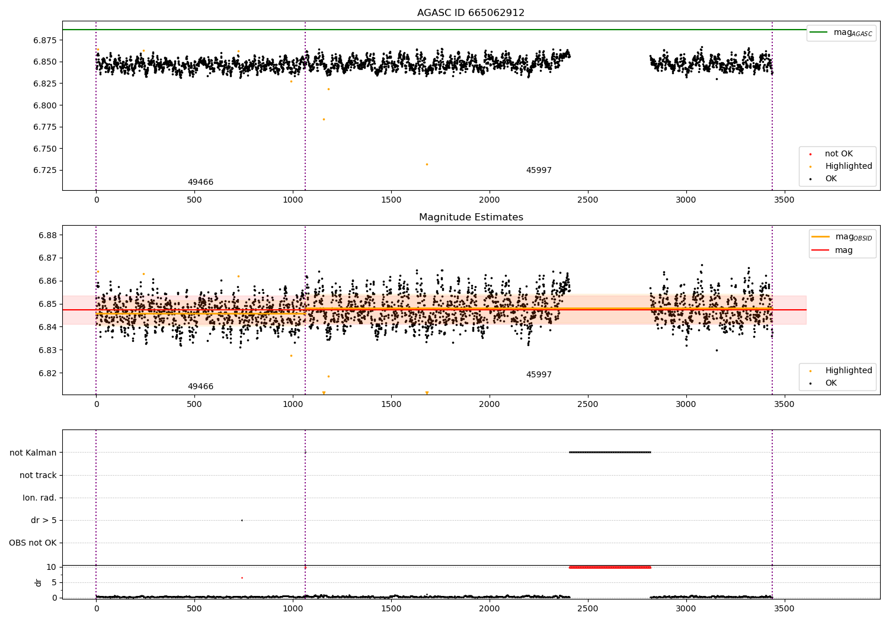The width and height of the screenshot is (889, 622).
Task: Click the 6.875 y-tick in top plot
Action: [x=45, y=40]
